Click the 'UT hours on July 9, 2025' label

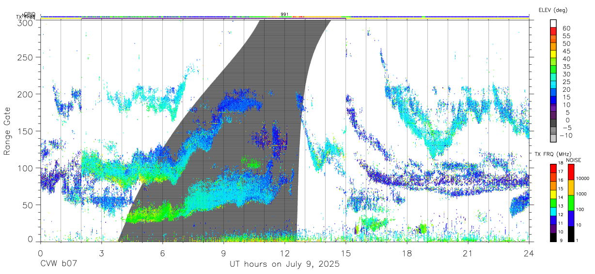284,264
